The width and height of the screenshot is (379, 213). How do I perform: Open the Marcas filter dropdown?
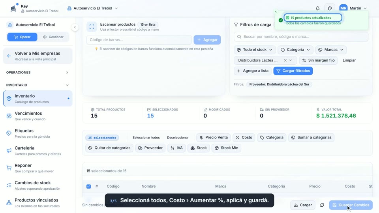pyautogui.click(x=331, y=50)
